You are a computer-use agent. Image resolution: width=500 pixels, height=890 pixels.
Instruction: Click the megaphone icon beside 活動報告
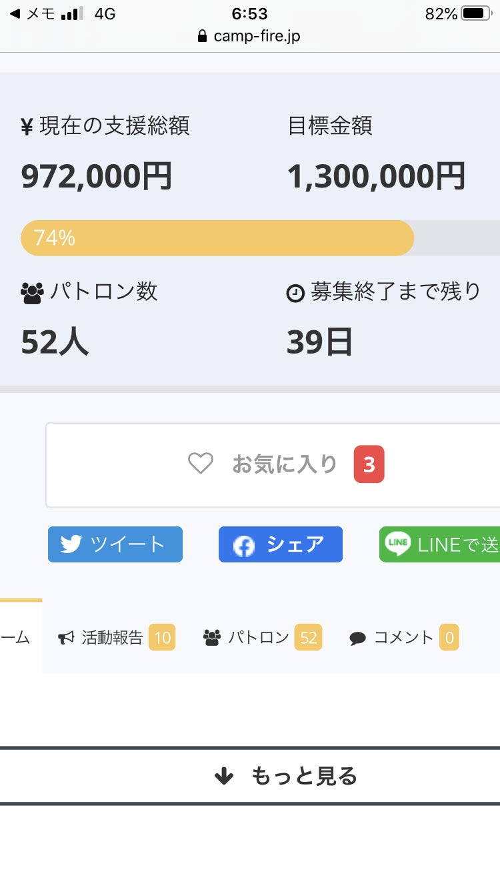tap(66, 638)
